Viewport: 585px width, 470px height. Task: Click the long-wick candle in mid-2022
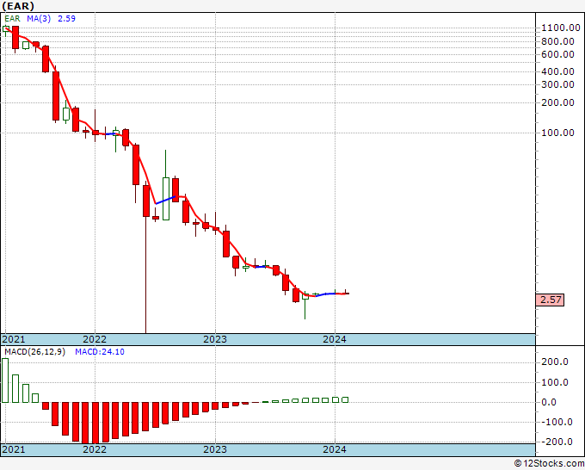(x=146, y=257)
